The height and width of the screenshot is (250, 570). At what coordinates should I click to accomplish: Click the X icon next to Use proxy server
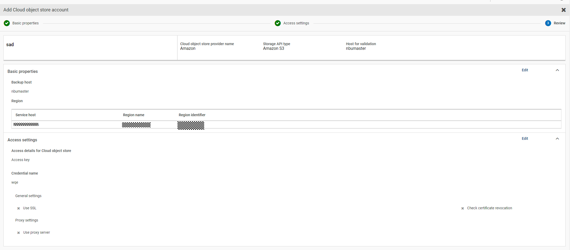pyautogui.click(x=19, y=233)
